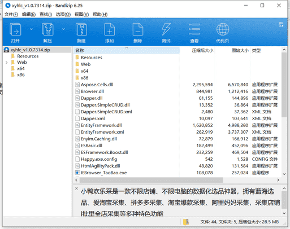Select x86 folder in left tree
The width and height of the screenshot is (290, 229).
coord(21,74)
